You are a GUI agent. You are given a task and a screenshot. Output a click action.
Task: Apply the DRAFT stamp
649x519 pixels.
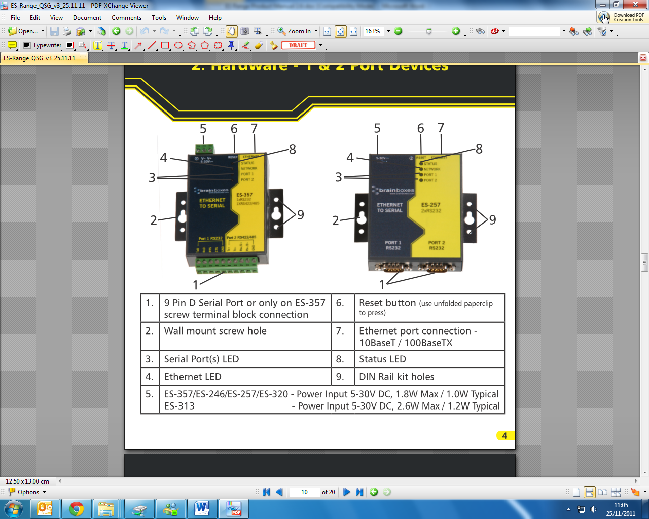298,45
